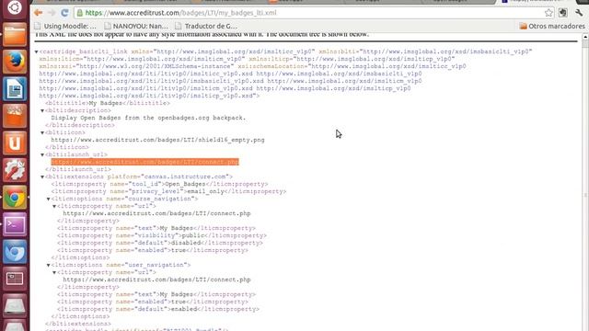The image size is (589, 331).
Task: Click the tool_id 'Open_Badges' property line
Action: (159, 184)
